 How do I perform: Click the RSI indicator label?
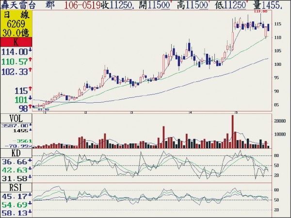16,187
